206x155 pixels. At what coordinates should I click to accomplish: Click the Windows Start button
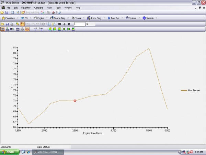[9, 152]
